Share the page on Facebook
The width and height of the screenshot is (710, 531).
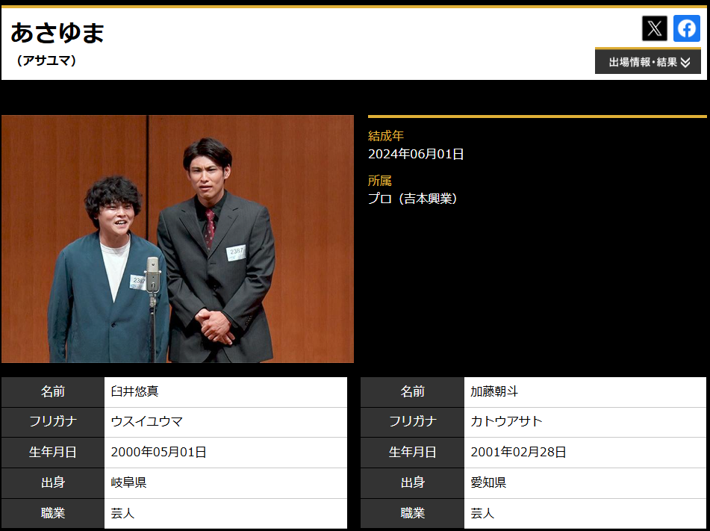coord(687,28)
